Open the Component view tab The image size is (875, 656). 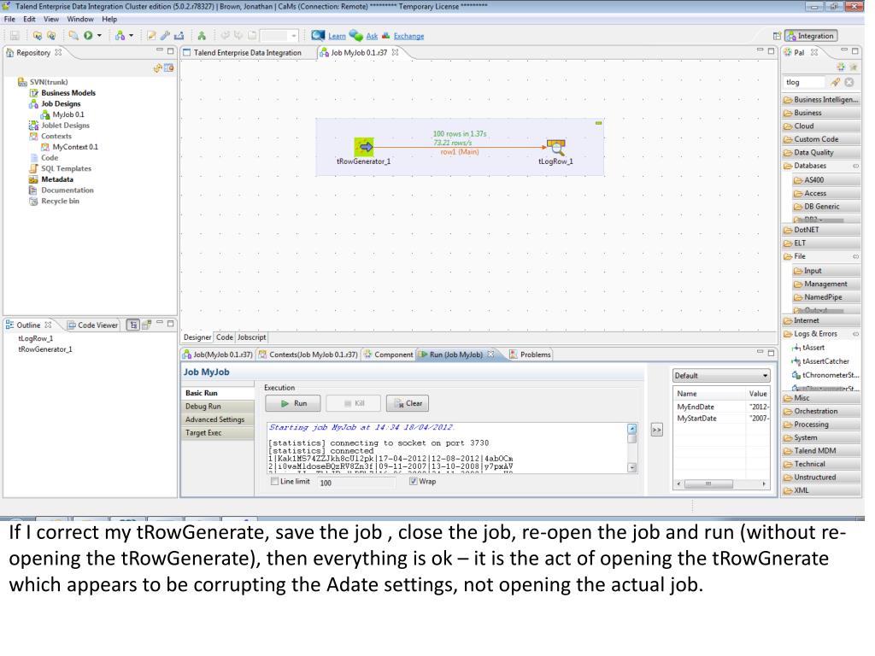tap(389, 354)
